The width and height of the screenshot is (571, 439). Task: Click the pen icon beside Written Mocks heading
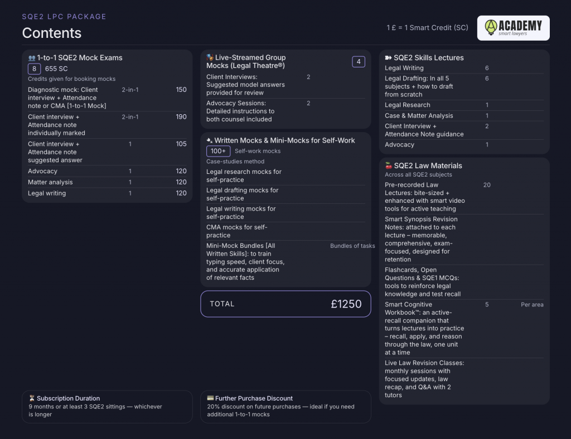(x=210, y=140)
